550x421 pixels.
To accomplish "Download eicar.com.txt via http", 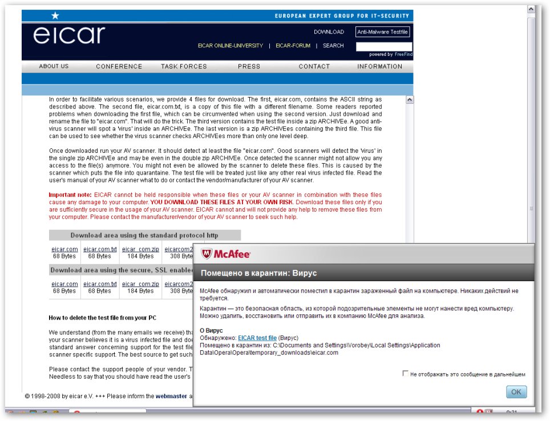I will [x=100, y=249].
